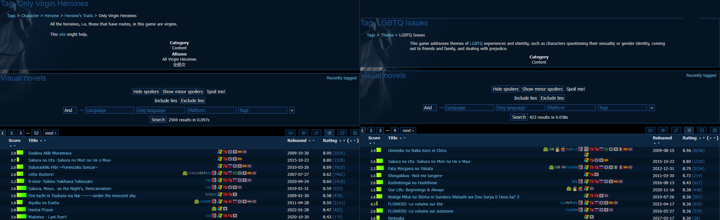Click the plus add-filter icon in Only Virgin Heroines pane
This screenshot has height=220, width=720.
tap(292, 110)
